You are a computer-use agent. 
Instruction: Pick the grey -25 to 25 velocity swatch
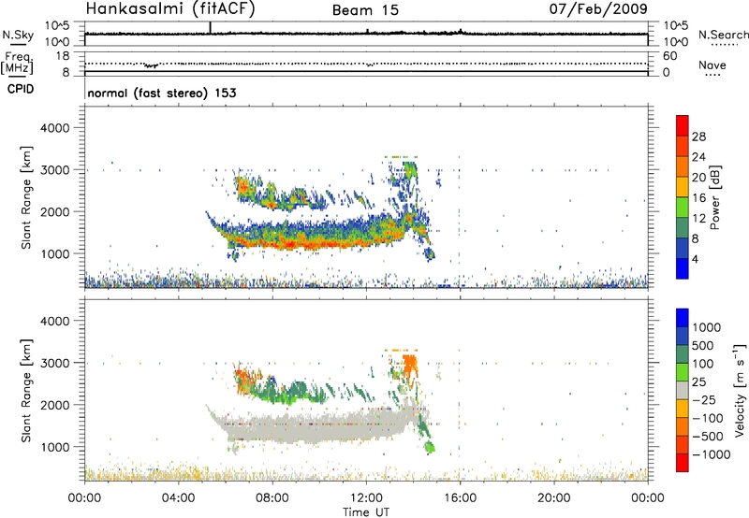(x=683, y=391)
